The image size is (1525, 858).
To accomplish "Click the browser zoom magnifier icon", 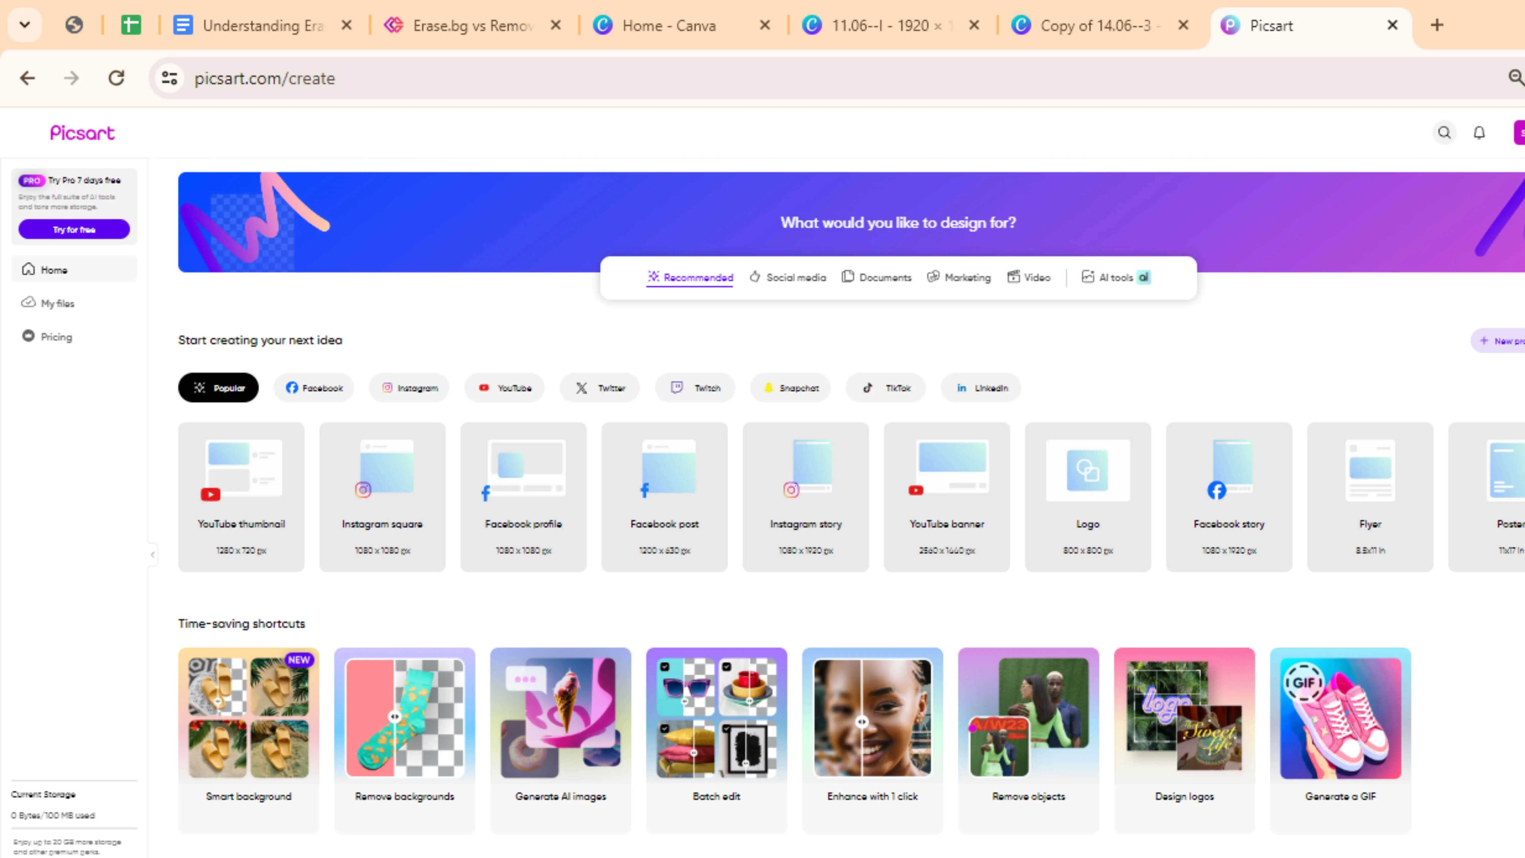I will [x=1516, y=77].
